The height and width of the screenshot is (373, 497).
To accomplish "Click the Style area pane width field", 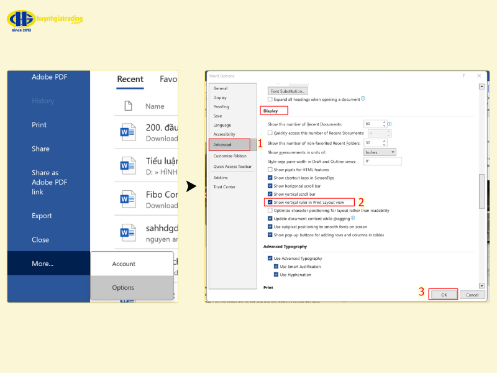I will [383, 161].
